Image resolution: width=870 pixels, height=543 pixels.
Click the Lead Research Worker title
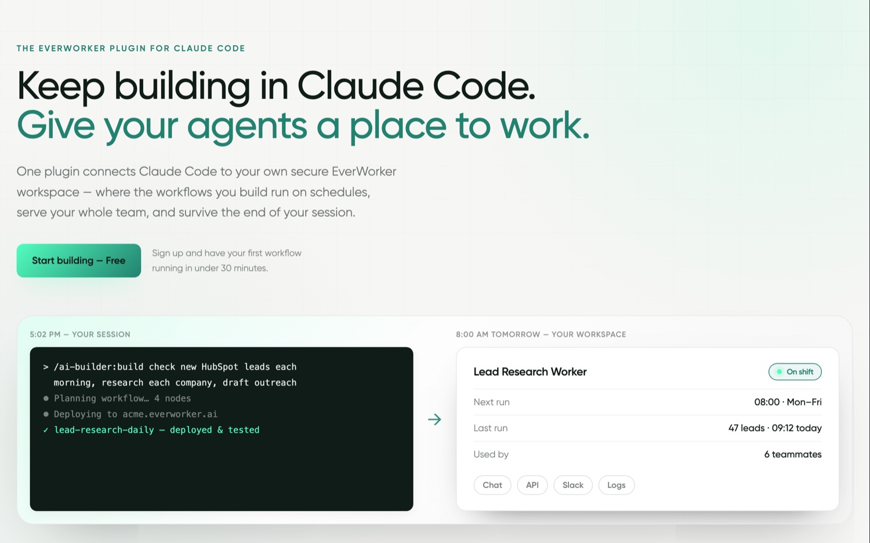pos(530,372)
